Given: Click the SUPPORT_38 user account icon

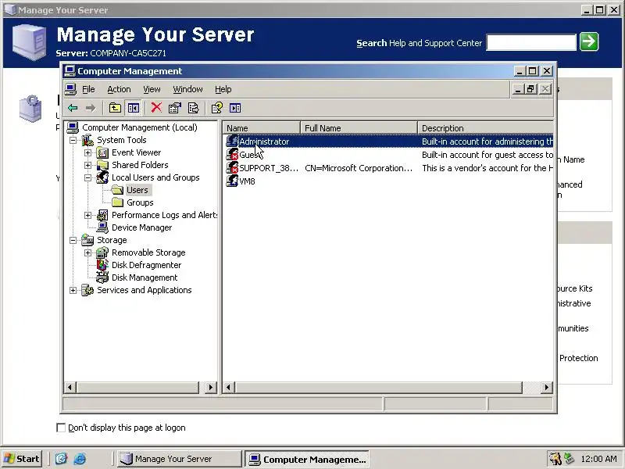Looking at the screenshot, I should click(x=232, y=167).
